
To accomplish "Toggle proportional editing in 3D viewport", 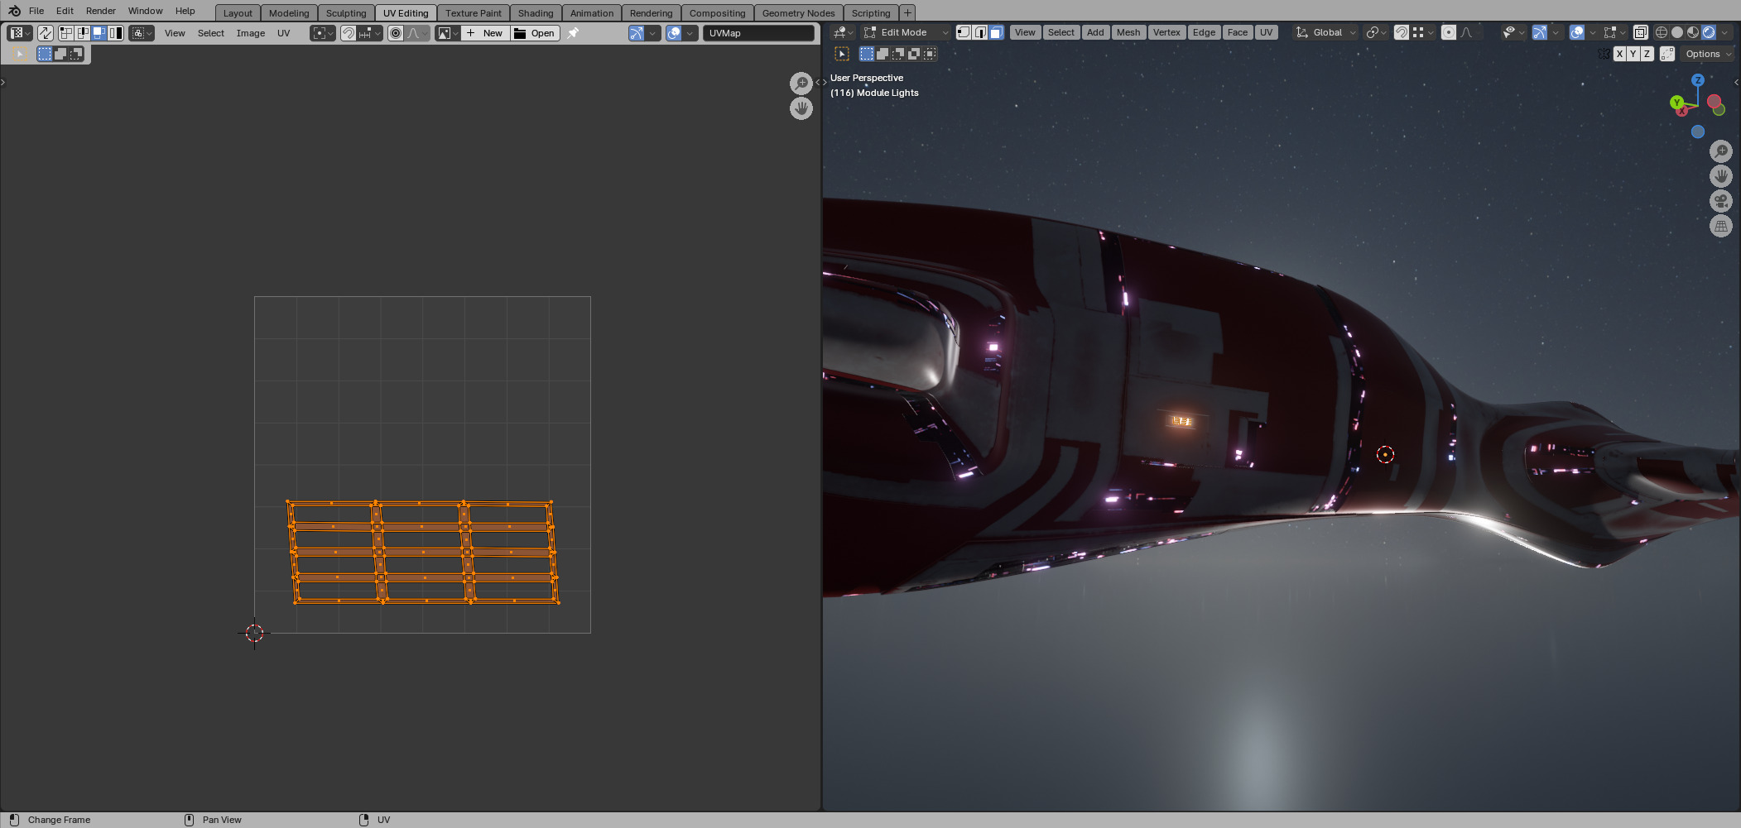I will click(x=1448, y=32).
